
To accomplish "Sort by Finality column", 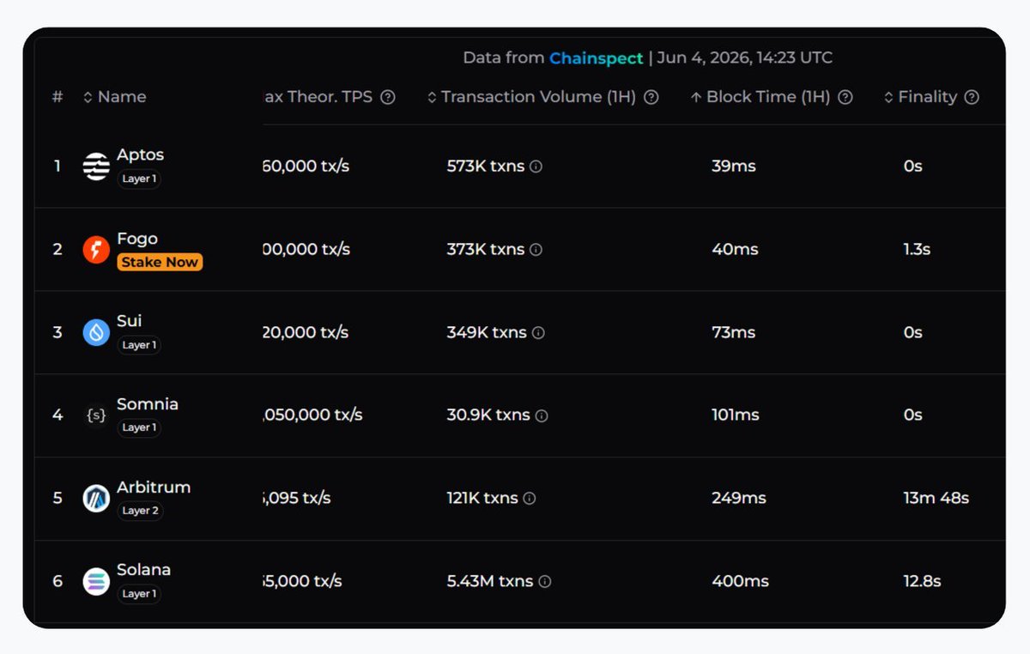I will pos(921,97).
